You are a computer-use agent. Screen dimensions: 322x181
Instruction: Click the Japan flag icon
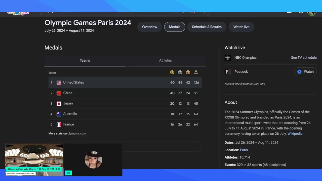pos(59,104)
